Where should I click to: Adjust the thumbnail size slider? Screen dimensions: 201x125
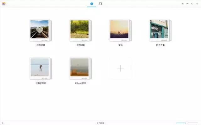[x=187, y=123]
